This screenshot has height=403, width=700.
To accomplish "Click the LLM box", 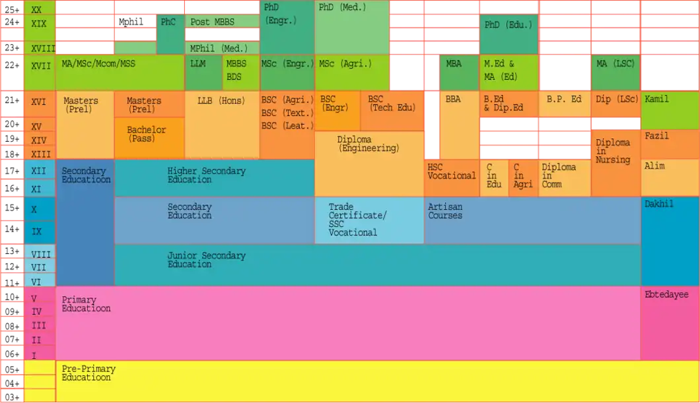I will (x=203, y=73).
